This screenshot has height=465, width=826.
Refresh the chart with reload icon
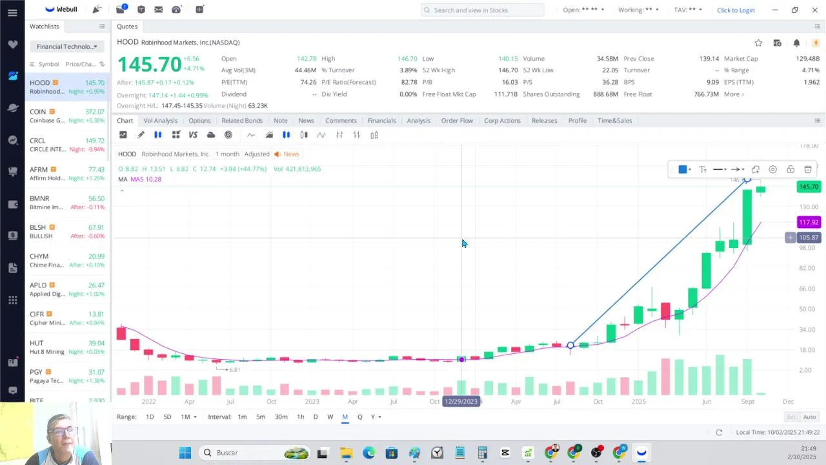(x=719, y=432)
